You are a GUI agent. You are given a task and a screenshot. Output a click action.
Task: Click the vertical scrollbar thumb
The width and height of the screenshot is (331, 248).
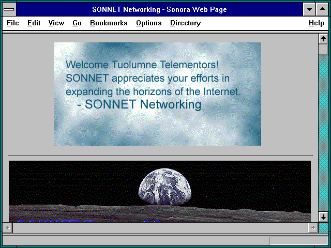click(323, 50)
